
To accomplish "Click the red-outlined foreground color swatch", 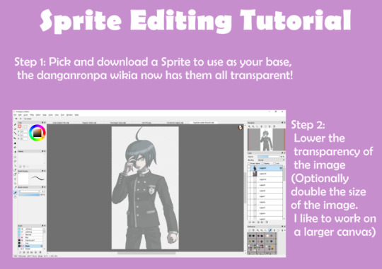I will tap(20, 126).
